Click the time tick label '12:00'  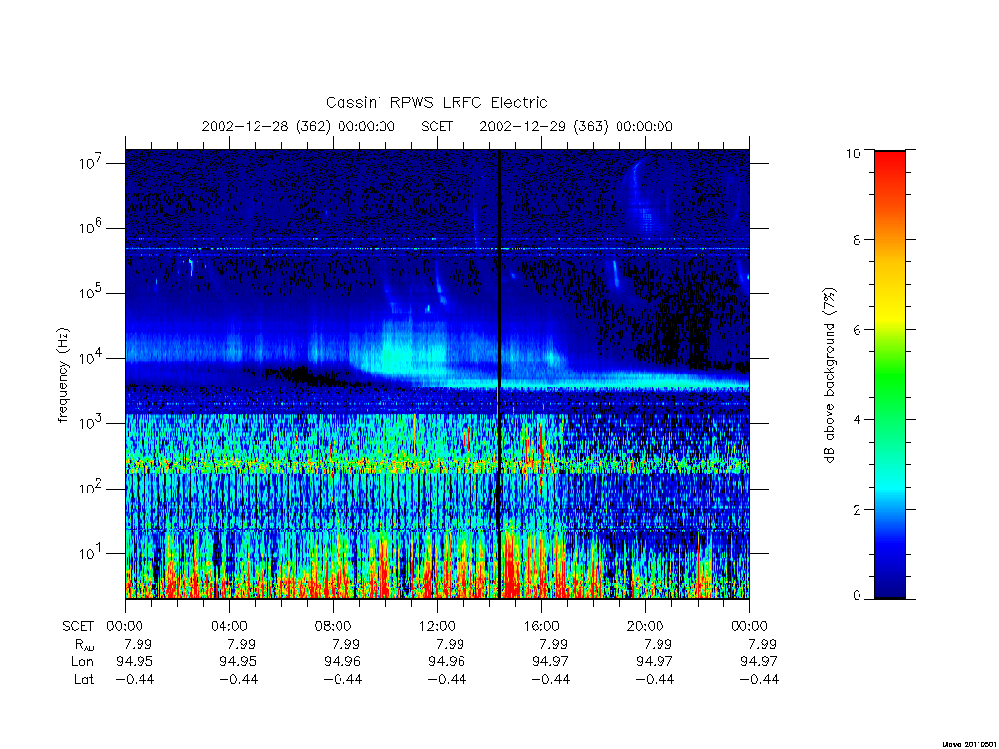(x=437, y=626)
